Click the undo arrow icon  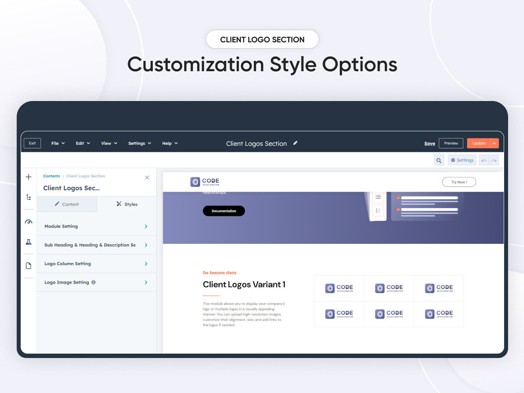[x=484, y=160]
